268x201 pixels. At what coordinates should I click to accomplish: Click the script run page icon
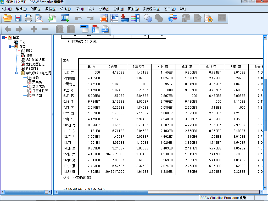pyautogui.click(x=208, y=18)
